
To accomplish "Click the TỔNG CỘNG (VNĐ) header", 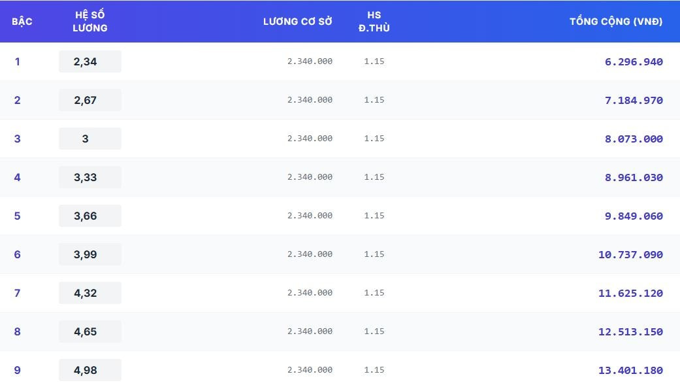I will coord(615,22).
